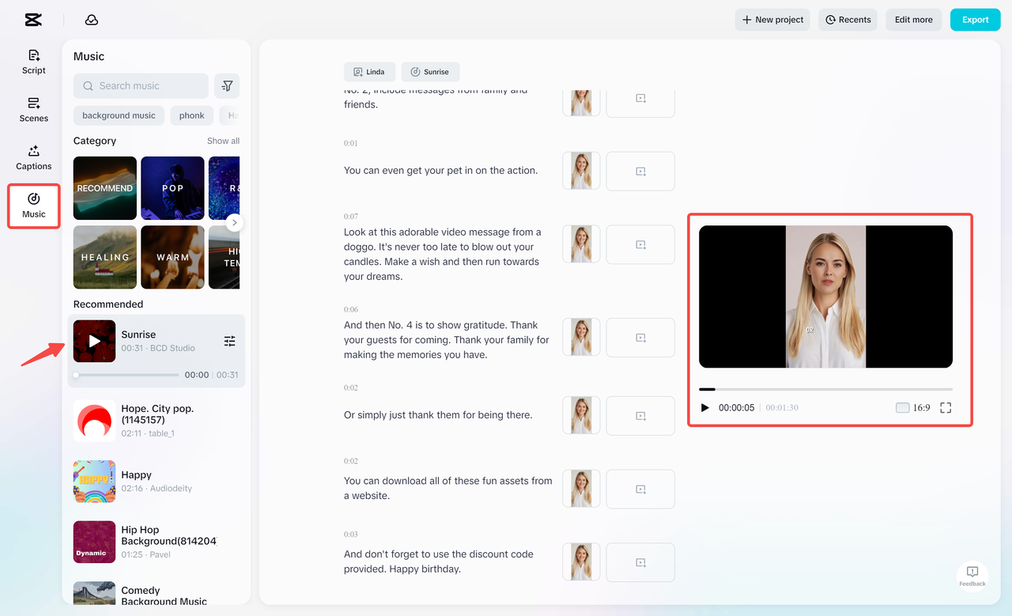Open the cloud storage icon in the header
1012x616 pixels.
pyautogui.click(x=92, y=20)
